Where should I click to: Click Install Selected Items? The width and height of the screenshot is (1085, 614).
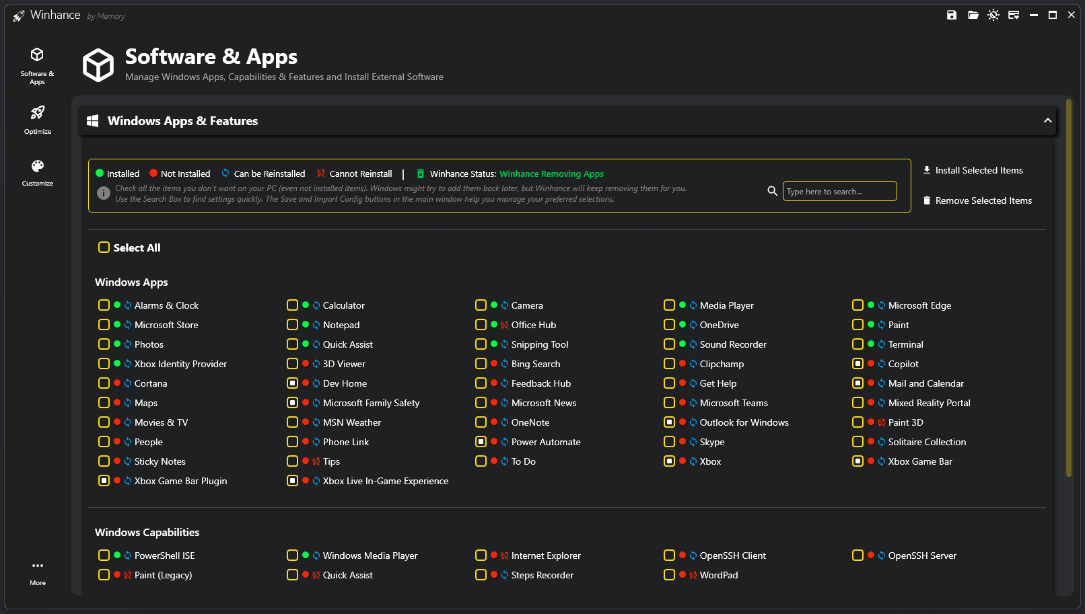(x=973, y=171)
